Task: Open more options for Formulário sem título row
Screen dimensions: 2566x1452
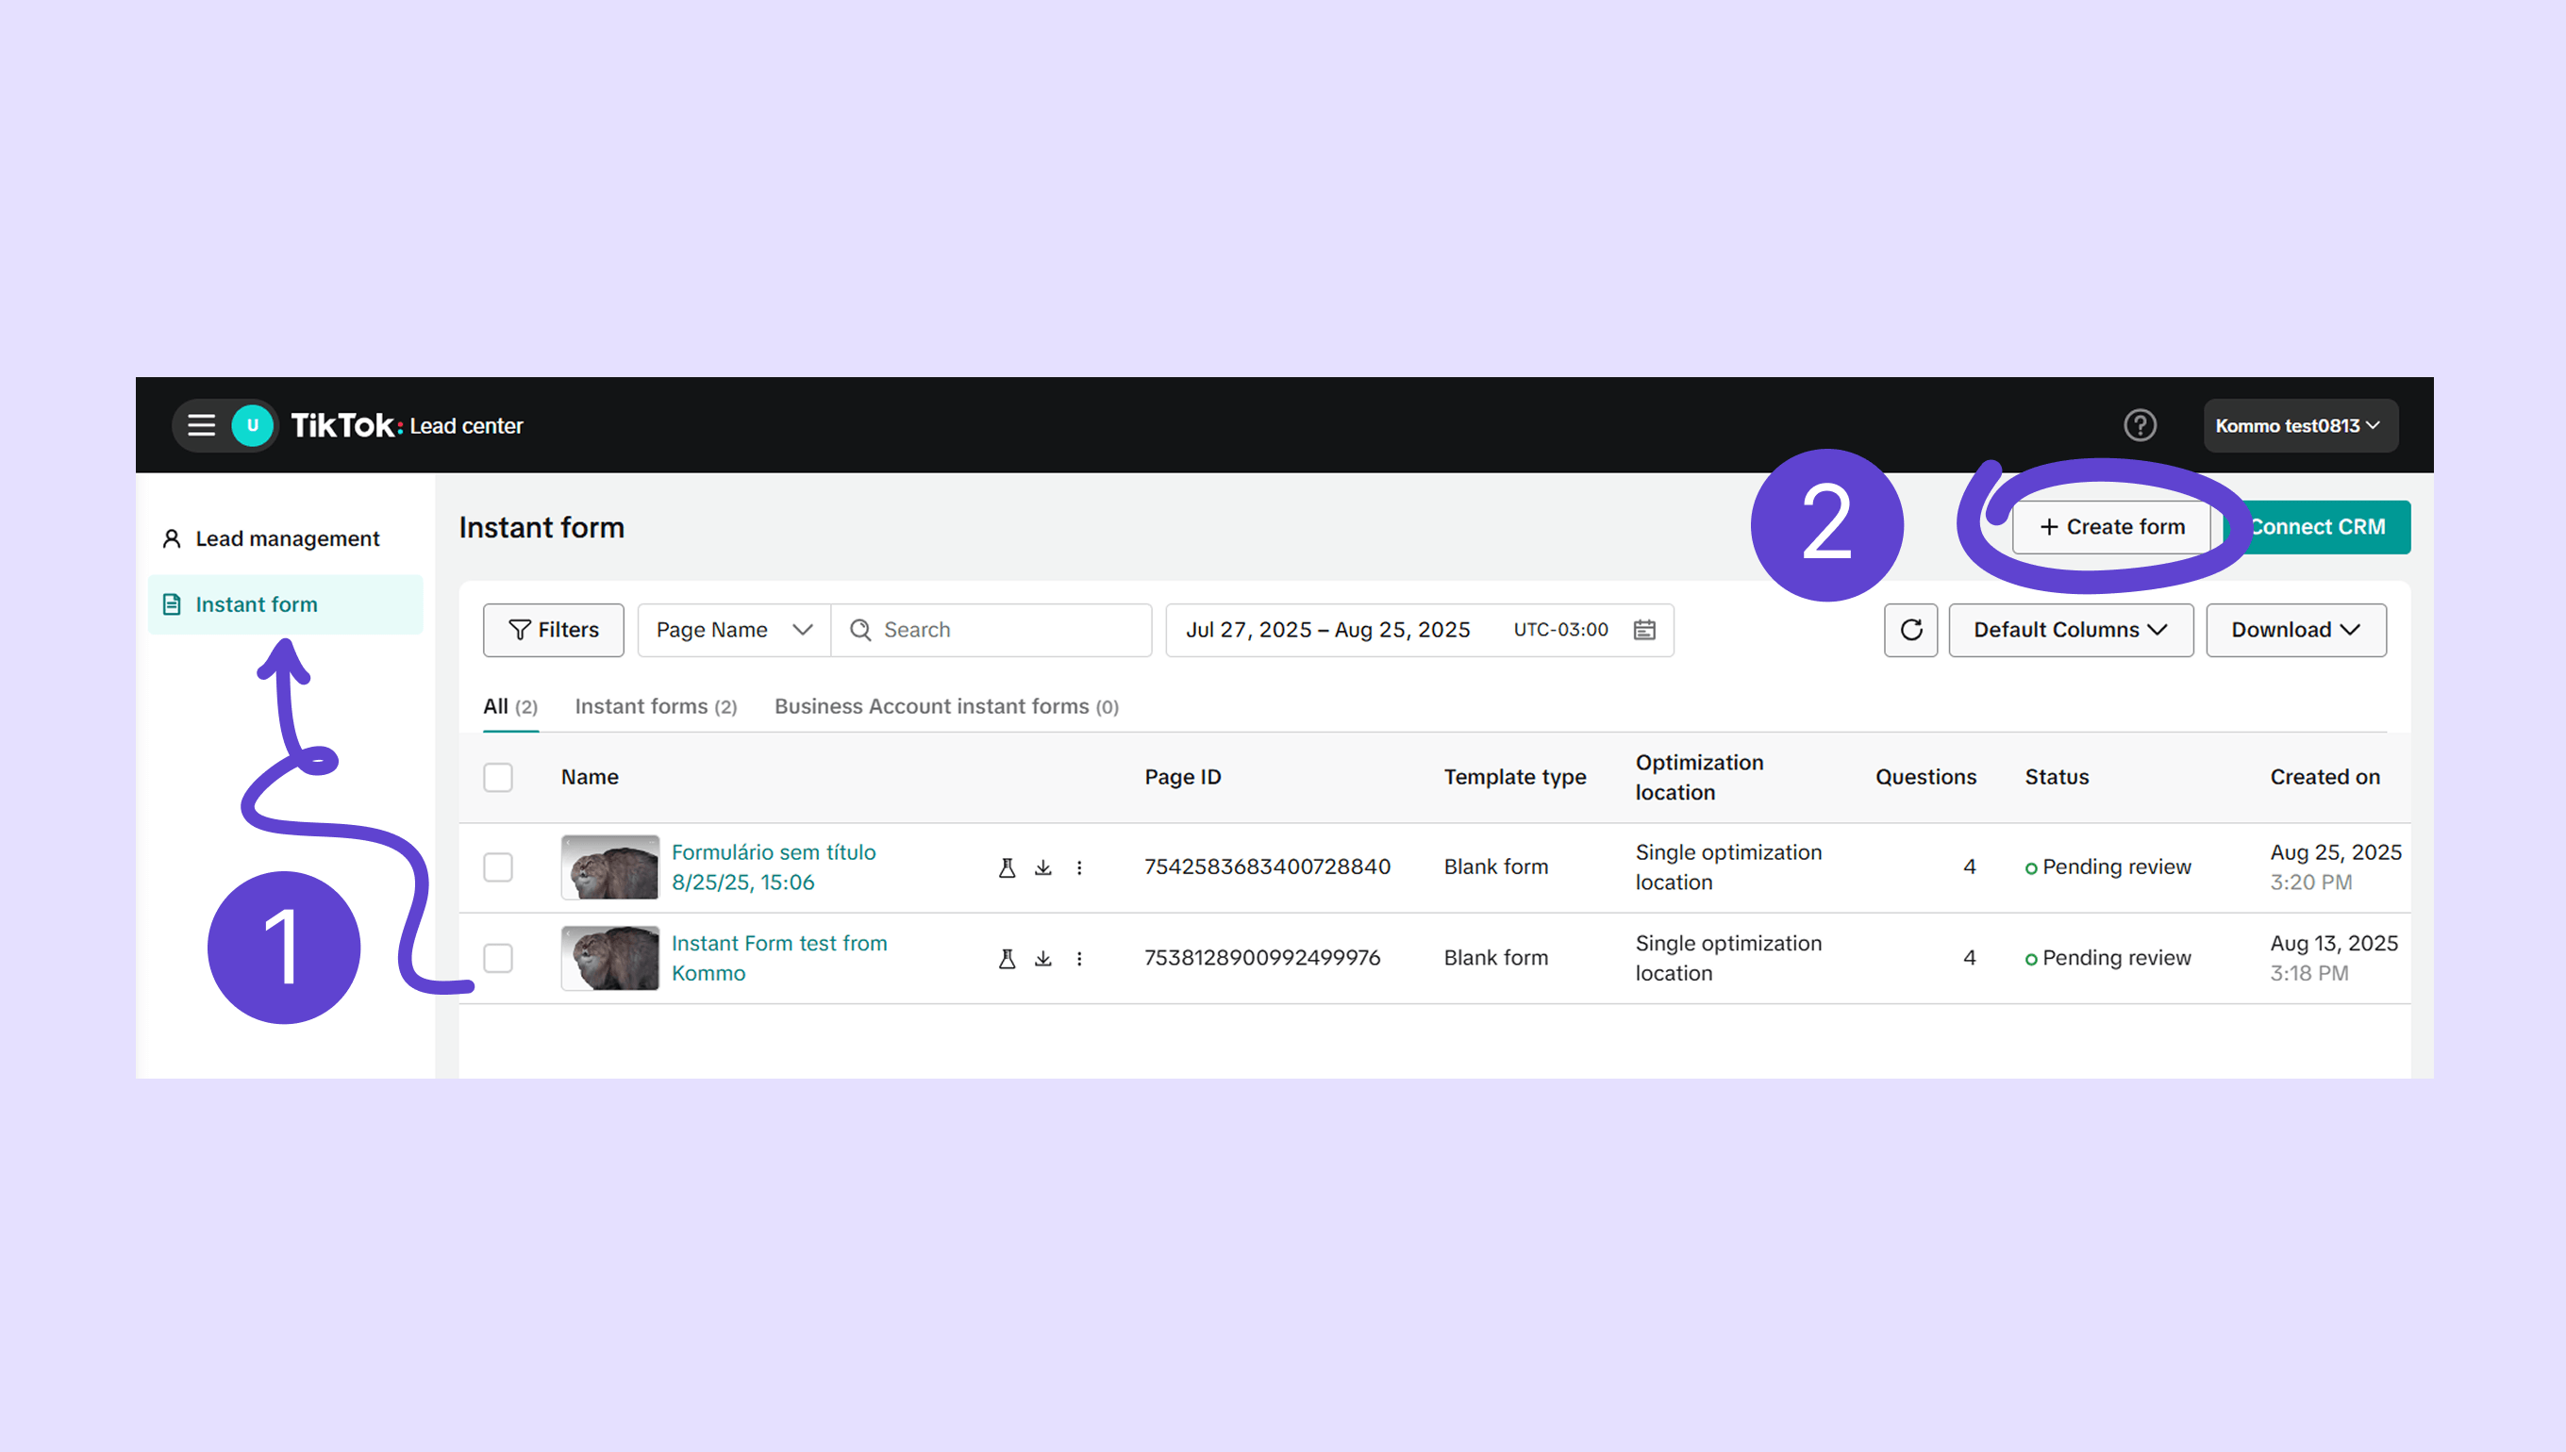Action: (x=1078, y=867)
